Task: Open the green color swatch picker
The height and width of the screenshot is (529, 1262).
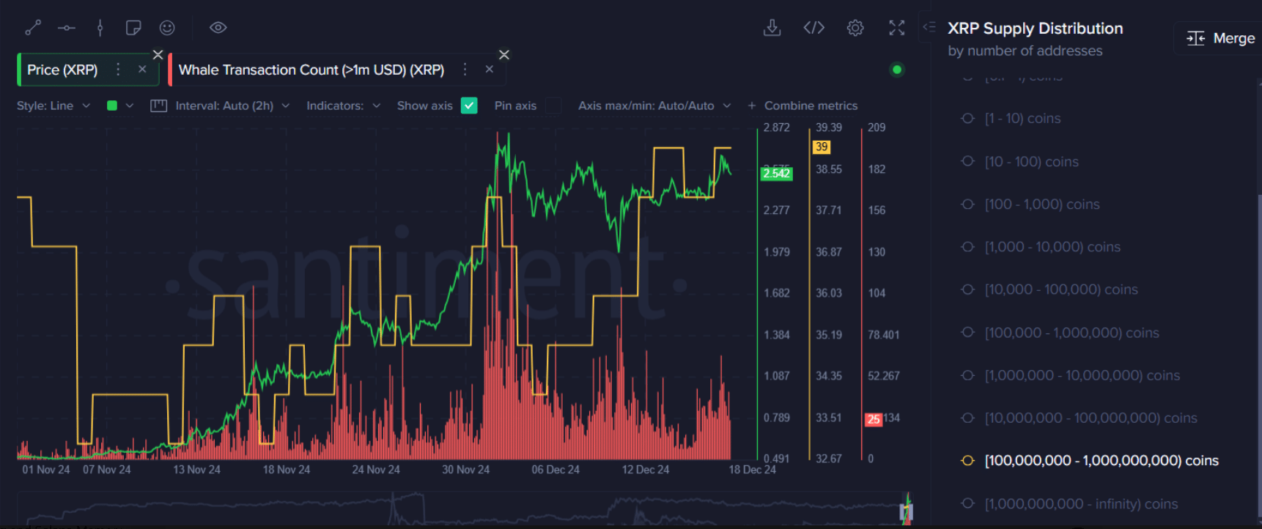Action: click(x=112, y=106)
